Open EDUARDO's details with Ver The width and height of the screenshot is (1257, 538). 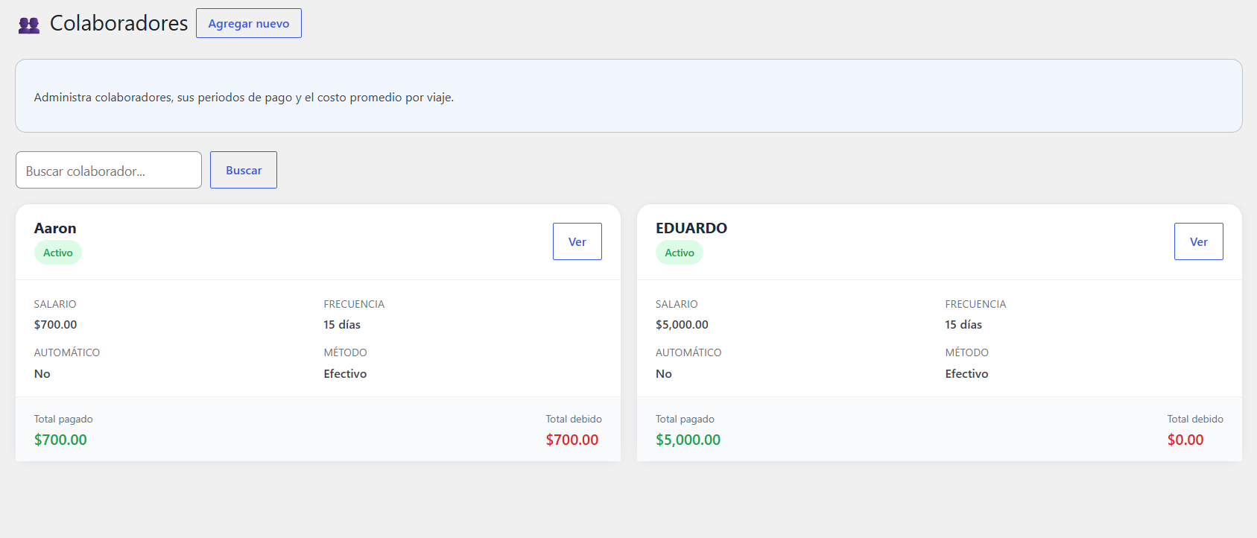pyautogui.click(x=1199, y=241)
